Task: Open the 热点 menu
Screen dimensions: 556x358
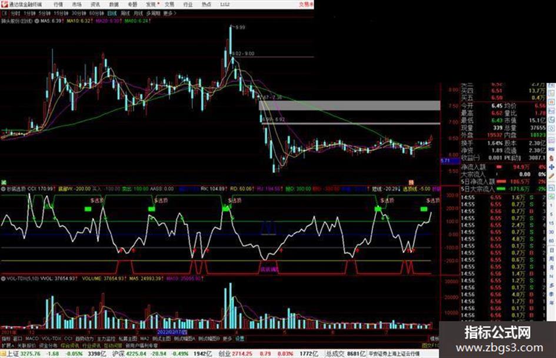Action: coord(207,4)
